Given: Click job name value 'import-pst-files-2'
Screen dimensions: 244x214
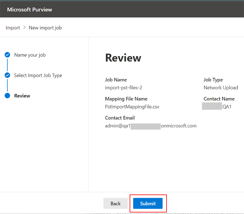Looking at the screenshot, I should [124, 88].
